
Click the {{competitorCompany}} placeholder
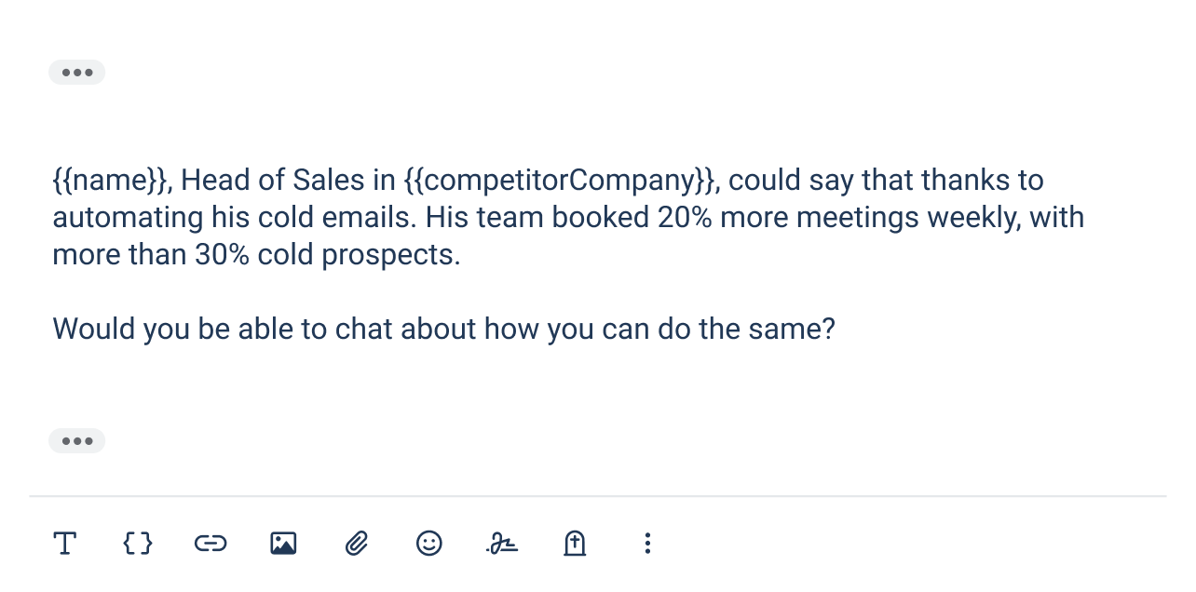(559, 180)
